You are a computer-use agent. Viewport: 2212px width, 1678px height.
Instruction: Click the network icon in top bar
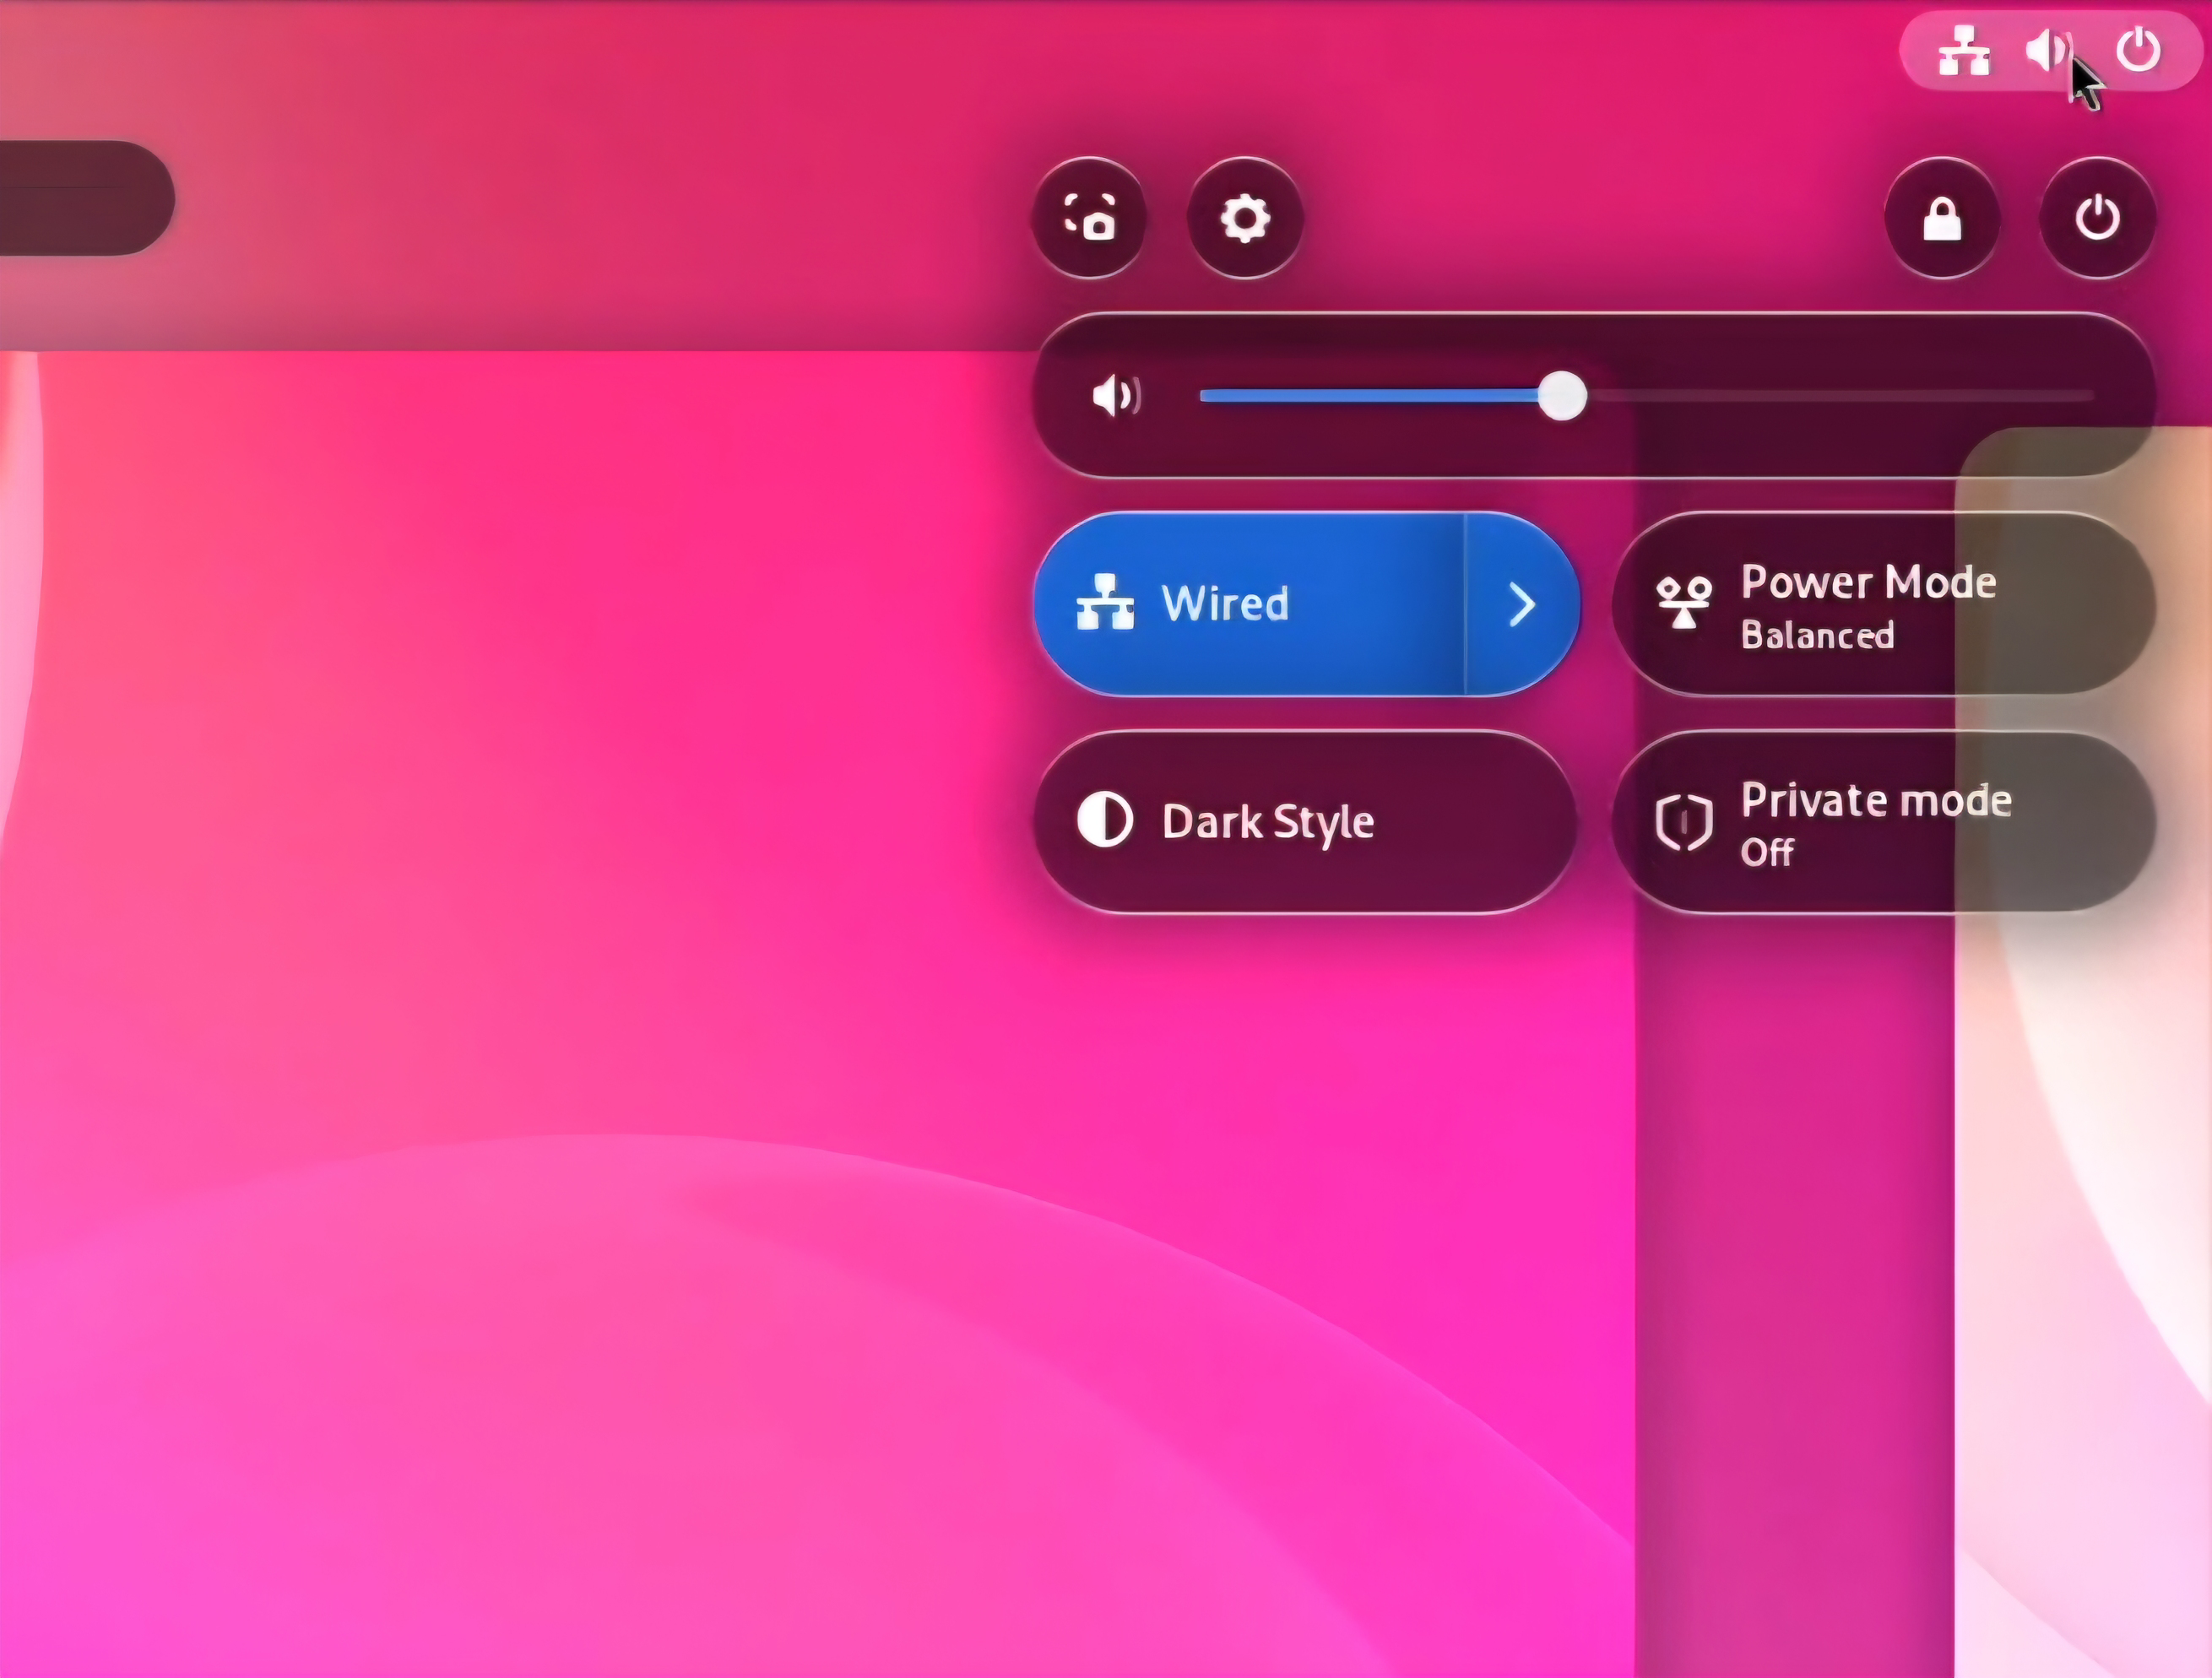click(x=1963, y=51)
